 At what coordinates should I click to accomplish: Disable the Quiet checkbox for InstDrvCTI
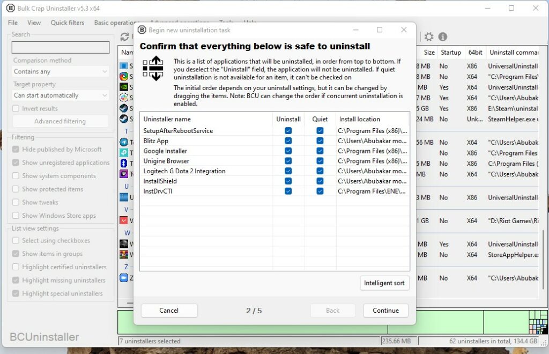coord(320,191)
